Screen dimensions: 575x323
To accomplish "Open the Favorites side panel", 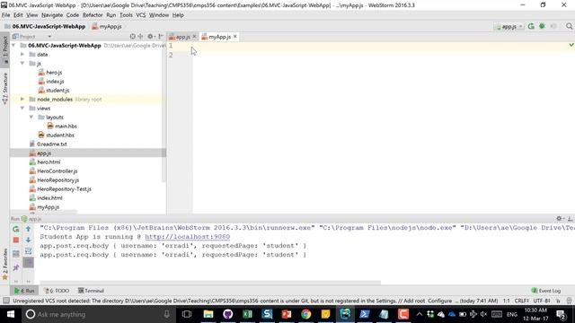I will coord(4,264).
